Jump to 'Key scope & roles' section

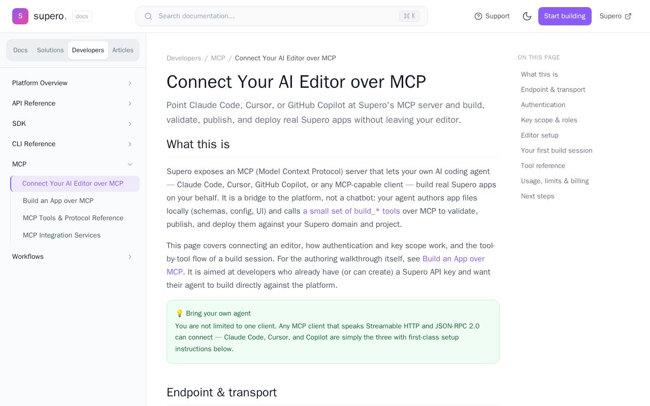pos(549,120)
